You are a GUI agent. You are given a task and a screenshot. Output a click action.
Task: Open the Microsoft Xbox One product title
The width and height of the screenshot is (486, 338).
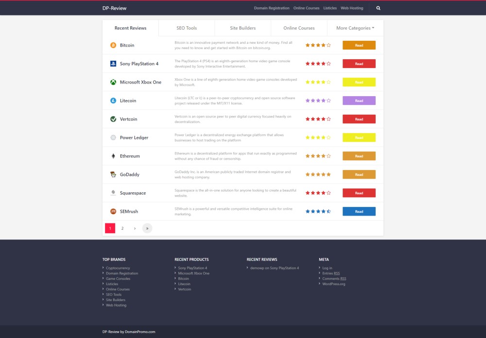pyautogui.click(x=141, y=82)
